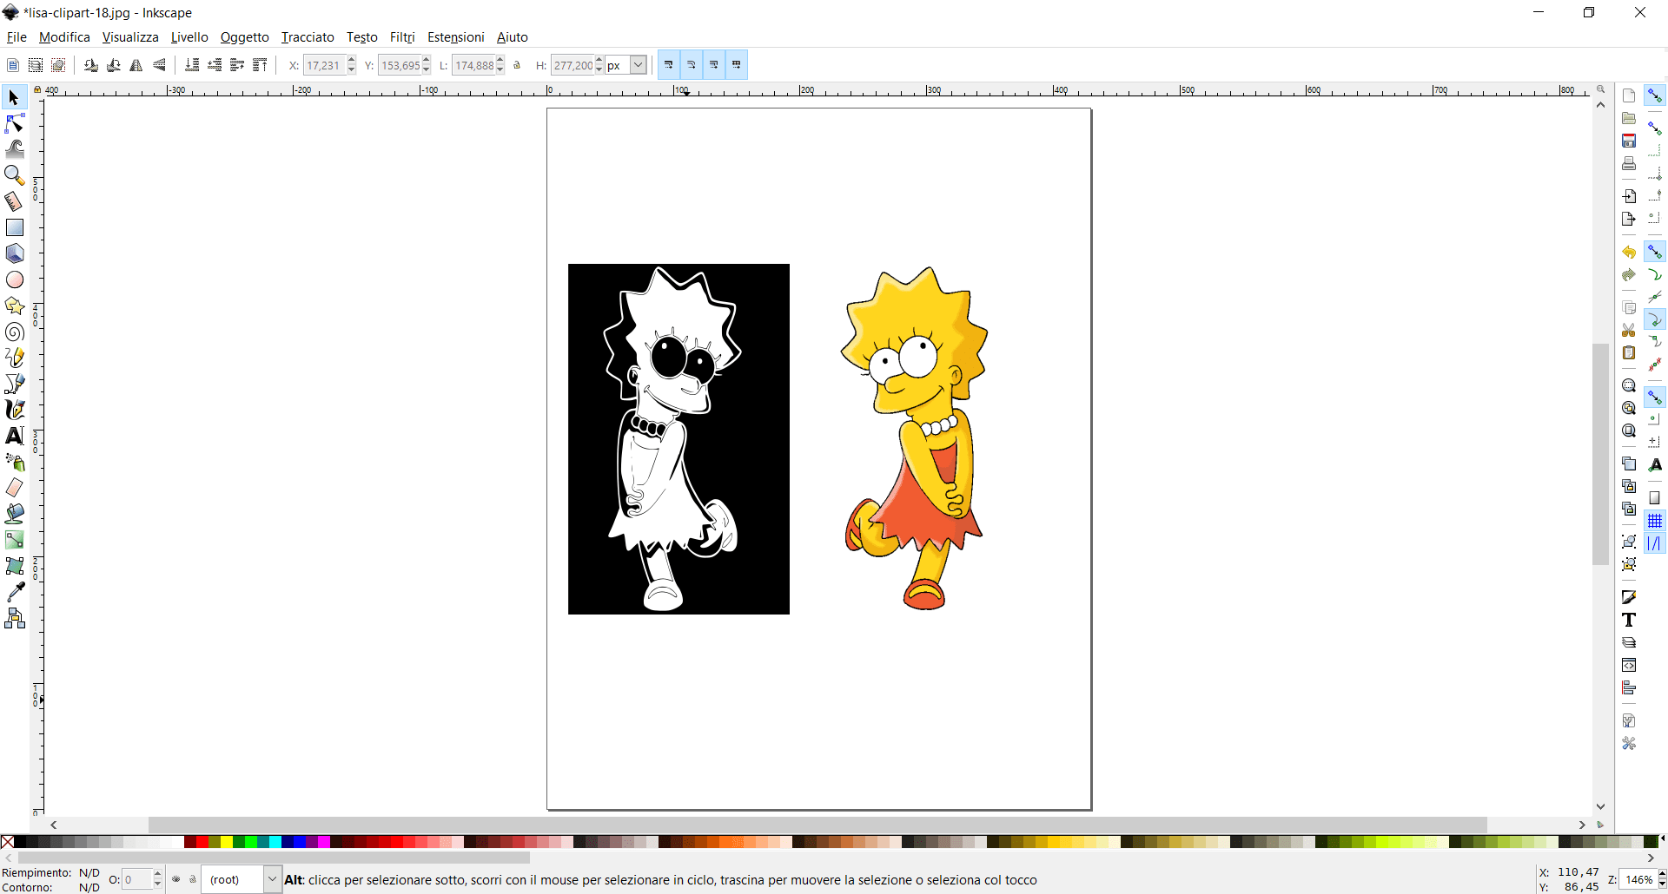Viewport: 1668px width, 894px height.
Task: Select the Text tool in toolbox
Action: tap(14, 436)
